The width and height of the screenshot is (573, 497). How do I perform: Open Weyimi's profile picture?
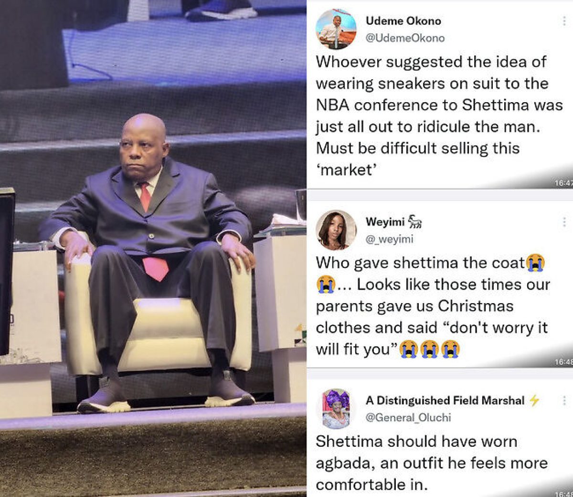coord(336,230)
